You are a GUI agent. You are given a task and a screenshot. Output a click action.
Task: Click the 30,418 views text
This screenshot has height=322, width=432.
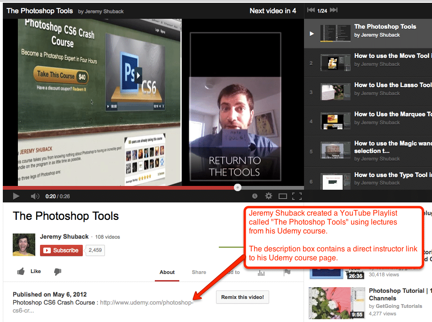pyautogui.click(x=384, y=274)
